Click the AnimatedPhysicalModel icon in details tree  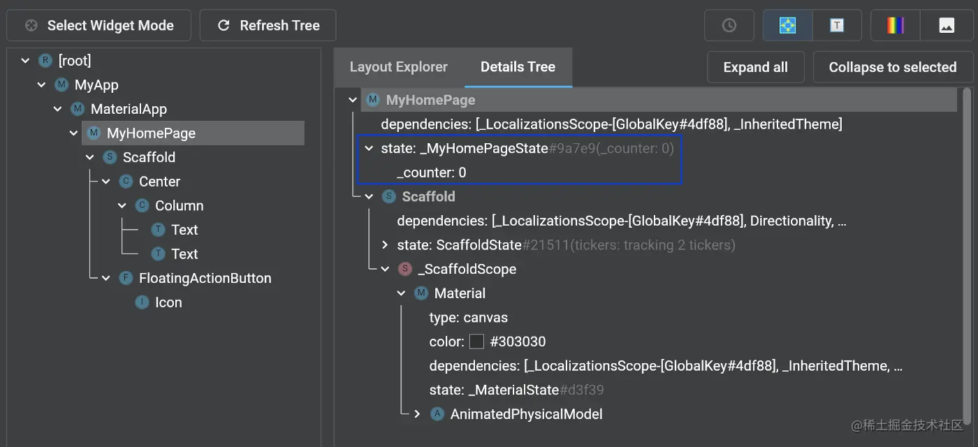[437, 414]
